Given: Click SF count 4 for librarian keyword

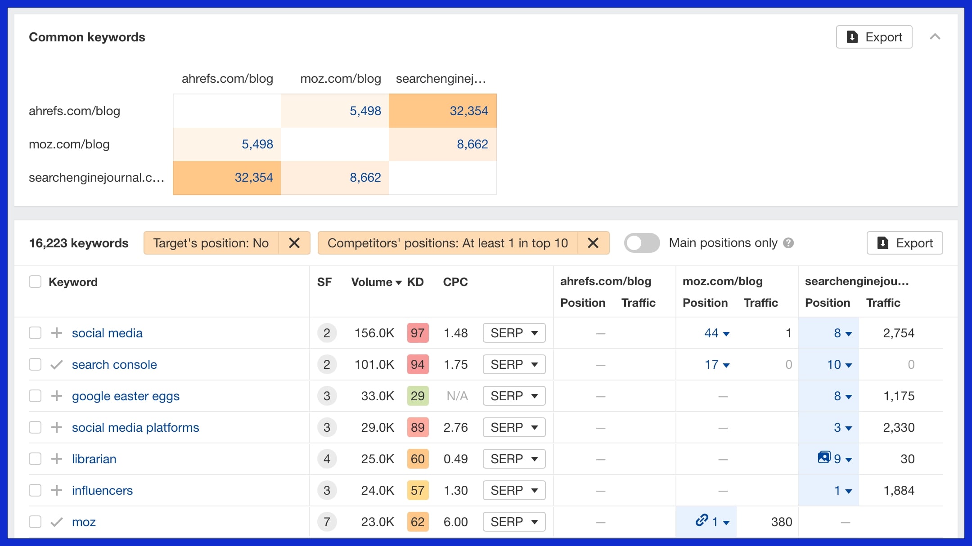Looking at the screenshot, I should (x=327, y=459).
